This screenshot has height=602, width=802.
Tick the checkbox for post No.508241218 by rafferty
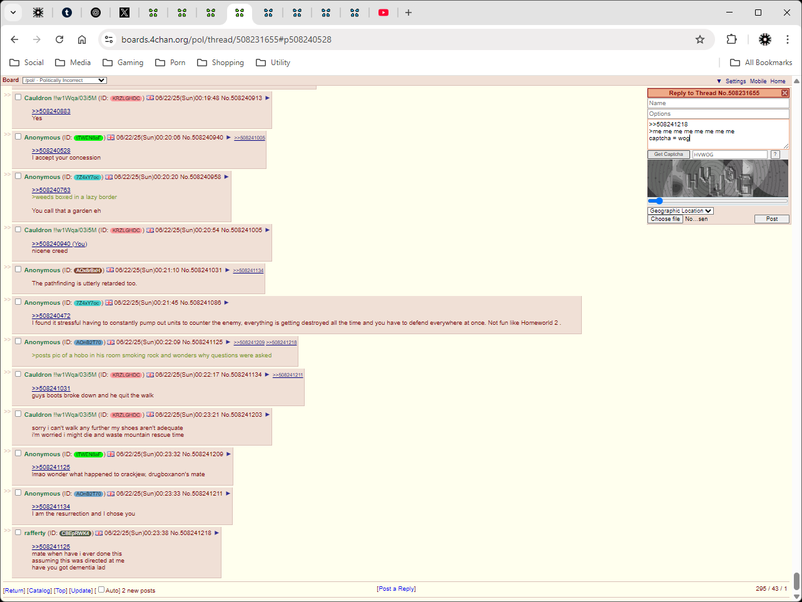point(18,532)
